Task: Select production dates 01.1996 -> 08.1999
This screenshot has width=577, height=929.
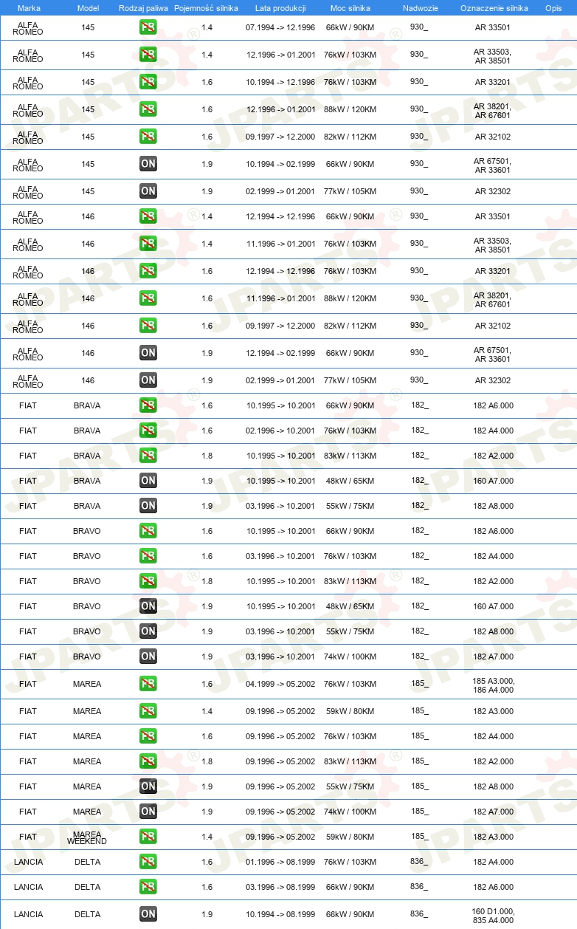Action: pos(280,862)
